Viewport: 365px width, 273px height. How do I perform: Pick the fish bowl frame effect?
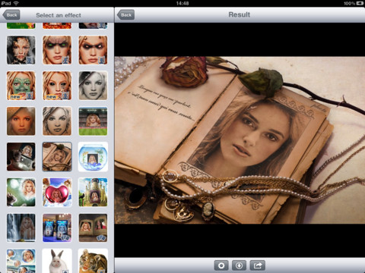tap(93, 157)
